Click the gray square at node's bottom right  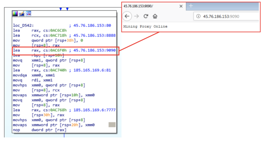pos(112,125)
